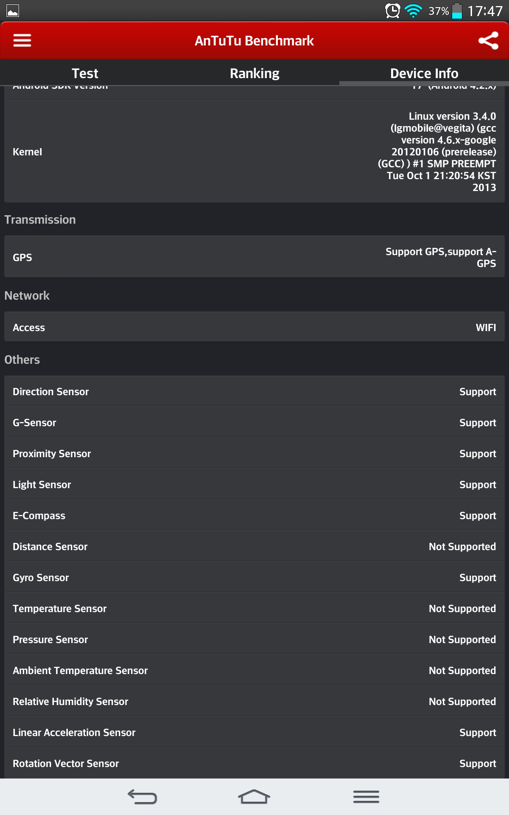Tap the screenshot notification icon
The image size is (509, 815).
[x=13, y=11]
